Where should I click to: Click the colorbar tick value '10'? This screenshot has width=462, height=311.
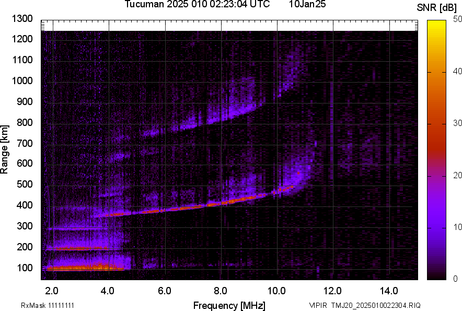(458, 227)
